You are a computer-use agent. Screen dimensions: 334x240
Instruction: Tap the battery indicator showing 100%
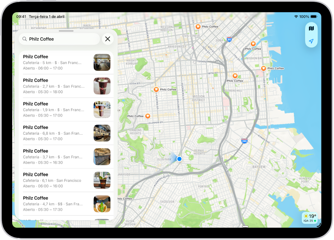[x=312, y=16]
